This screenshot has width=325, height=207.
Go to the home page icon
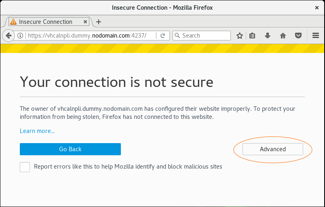click(x=283, y=36)
